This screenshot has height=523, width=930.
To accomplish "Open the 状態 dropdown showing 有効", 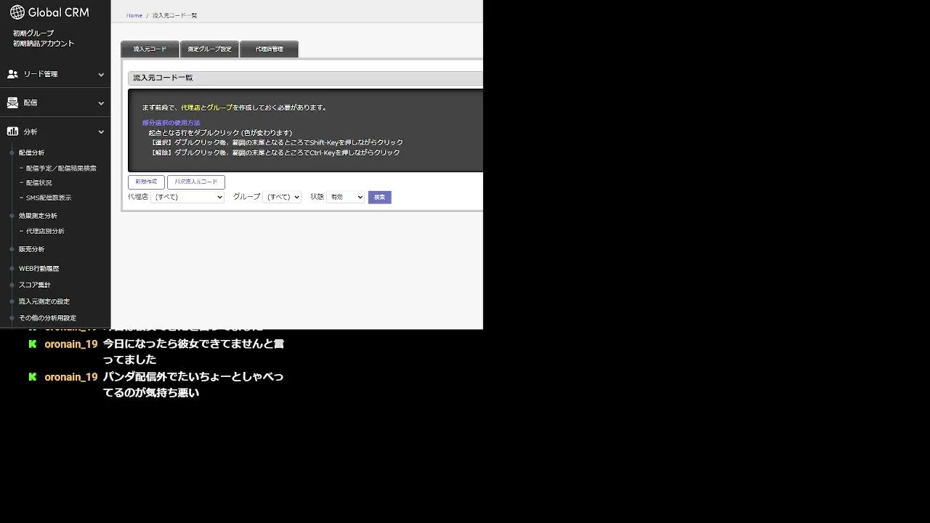I will tap(345, 197).
